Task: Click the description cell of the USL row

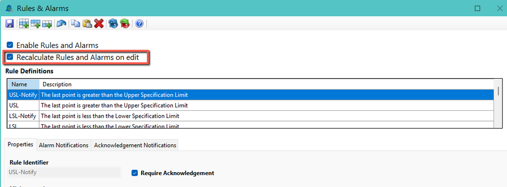Action: click(x=266, y=105)
